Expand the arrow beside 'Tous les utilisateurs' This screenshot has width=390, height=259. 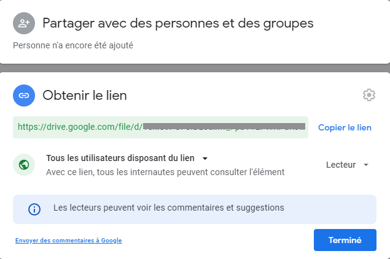[205, 159]
